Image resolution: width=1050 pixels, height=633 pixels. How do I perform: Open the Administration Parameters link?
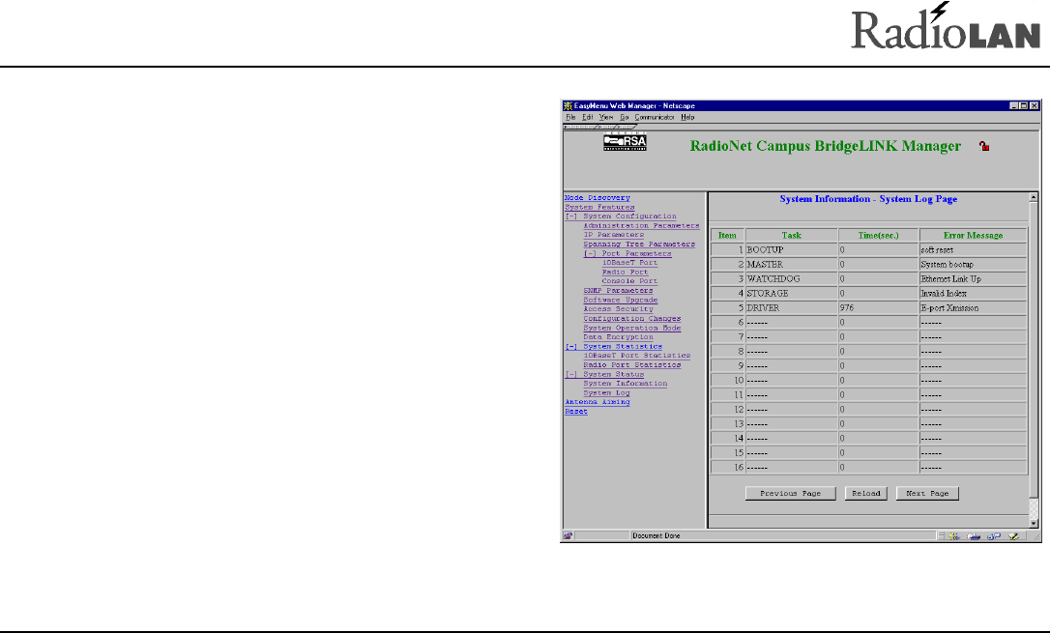coord(641,225)
